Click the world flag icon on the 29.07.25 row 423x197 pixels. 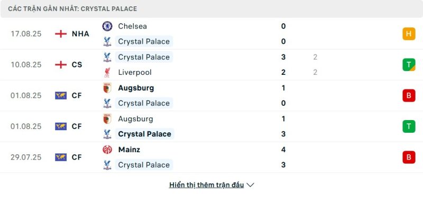point(61,157)
